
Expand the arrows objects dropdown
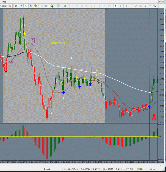click(x=157, y=6)
